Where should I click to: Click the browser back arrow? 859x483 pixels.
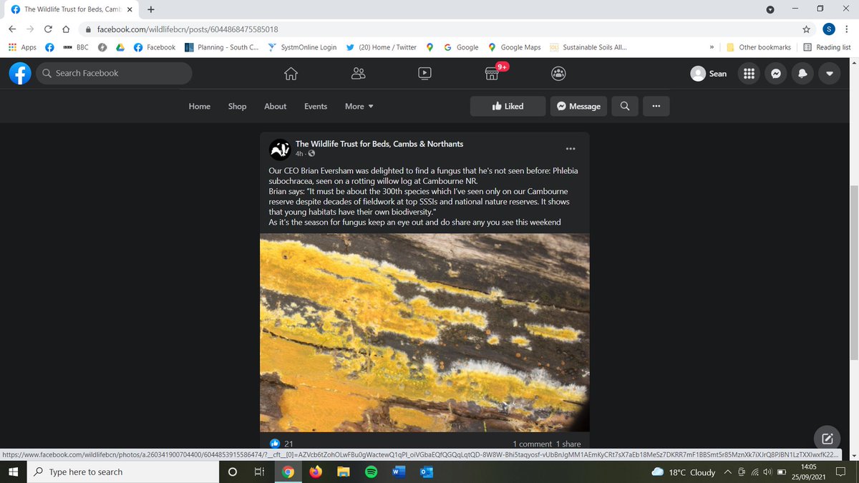click(x=12, y=29)
